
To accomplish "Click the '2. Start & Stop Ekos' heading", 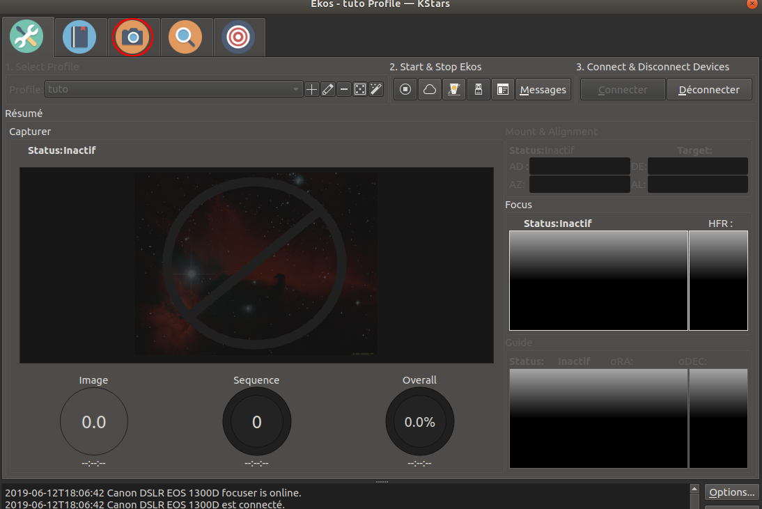I will tap(435, 67).
